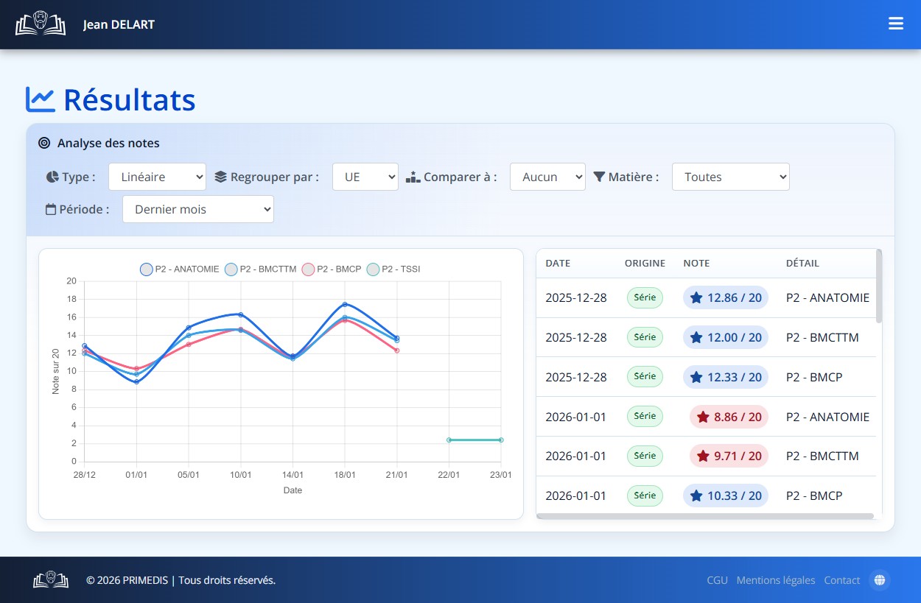This screenshot has width=921, height=603.
Task: Click the target icon beside Analyse des notes
Action: point(44,143)
